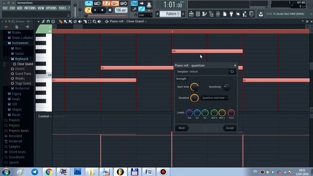Open Chrome from the Windows taskbar
Image resolution: width=313 pixels, height=176 pixels.
49,172
